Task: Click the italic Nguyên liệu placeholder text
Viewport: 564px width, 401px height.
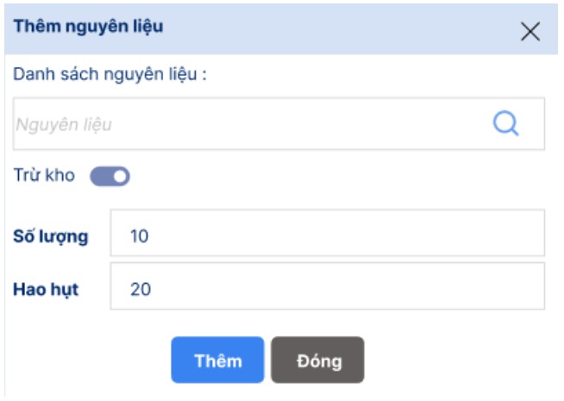Action: (63, 125)
